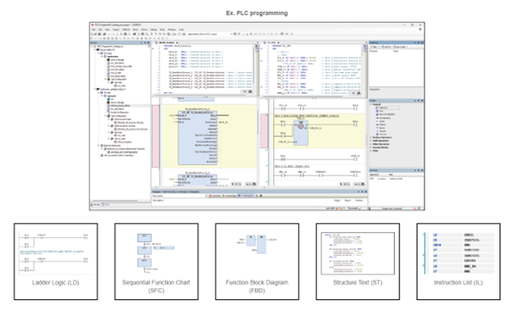Close the Devices panel
This screenshot has width=529, height=311.
tap(149, 43)
